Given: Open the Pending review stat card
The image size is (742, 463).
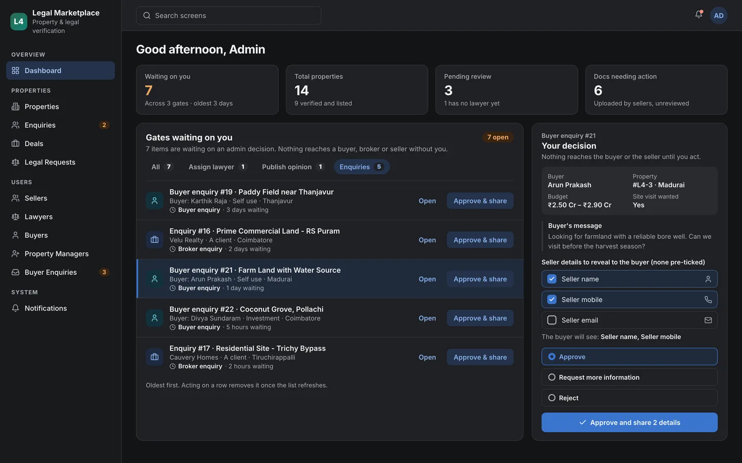Looking at the screenshot, I should [x=507, y=90].
